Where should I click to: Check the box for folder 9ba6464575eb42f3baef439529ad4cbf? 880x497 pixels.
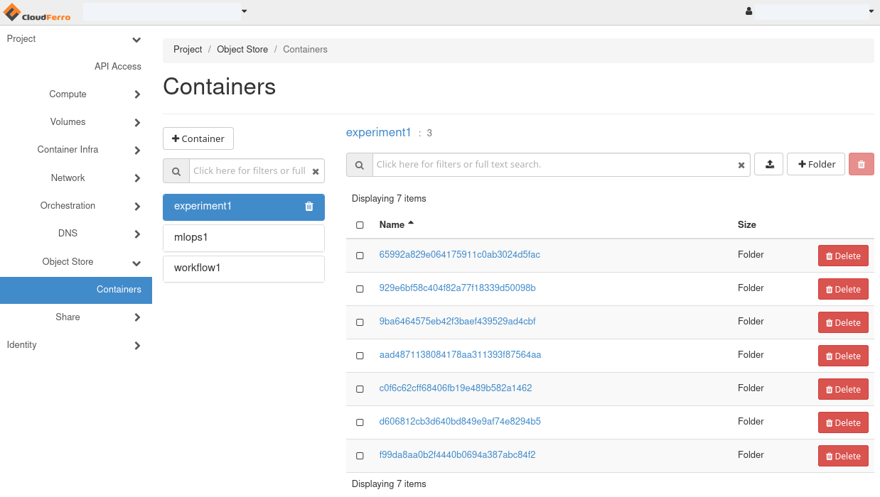[x=360, y=322]
